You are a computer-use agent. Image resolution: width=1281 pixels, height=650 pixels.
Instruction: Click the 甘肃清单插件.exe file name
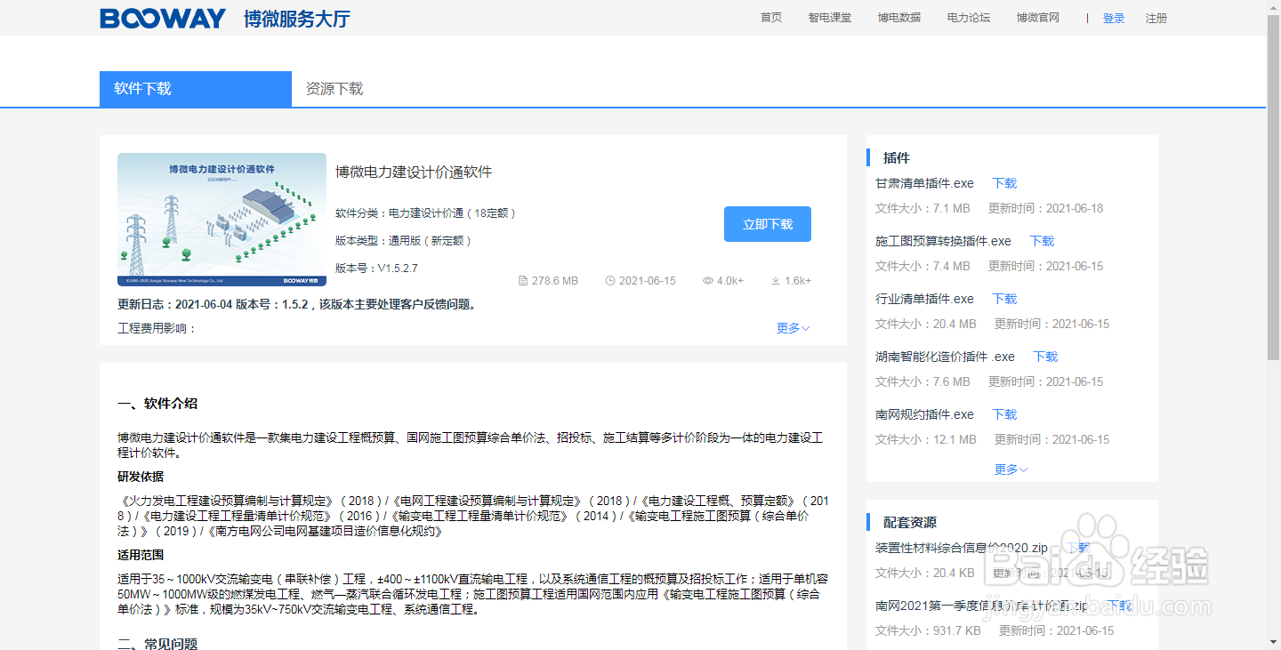pyautogui.click(x=924, y=183)
